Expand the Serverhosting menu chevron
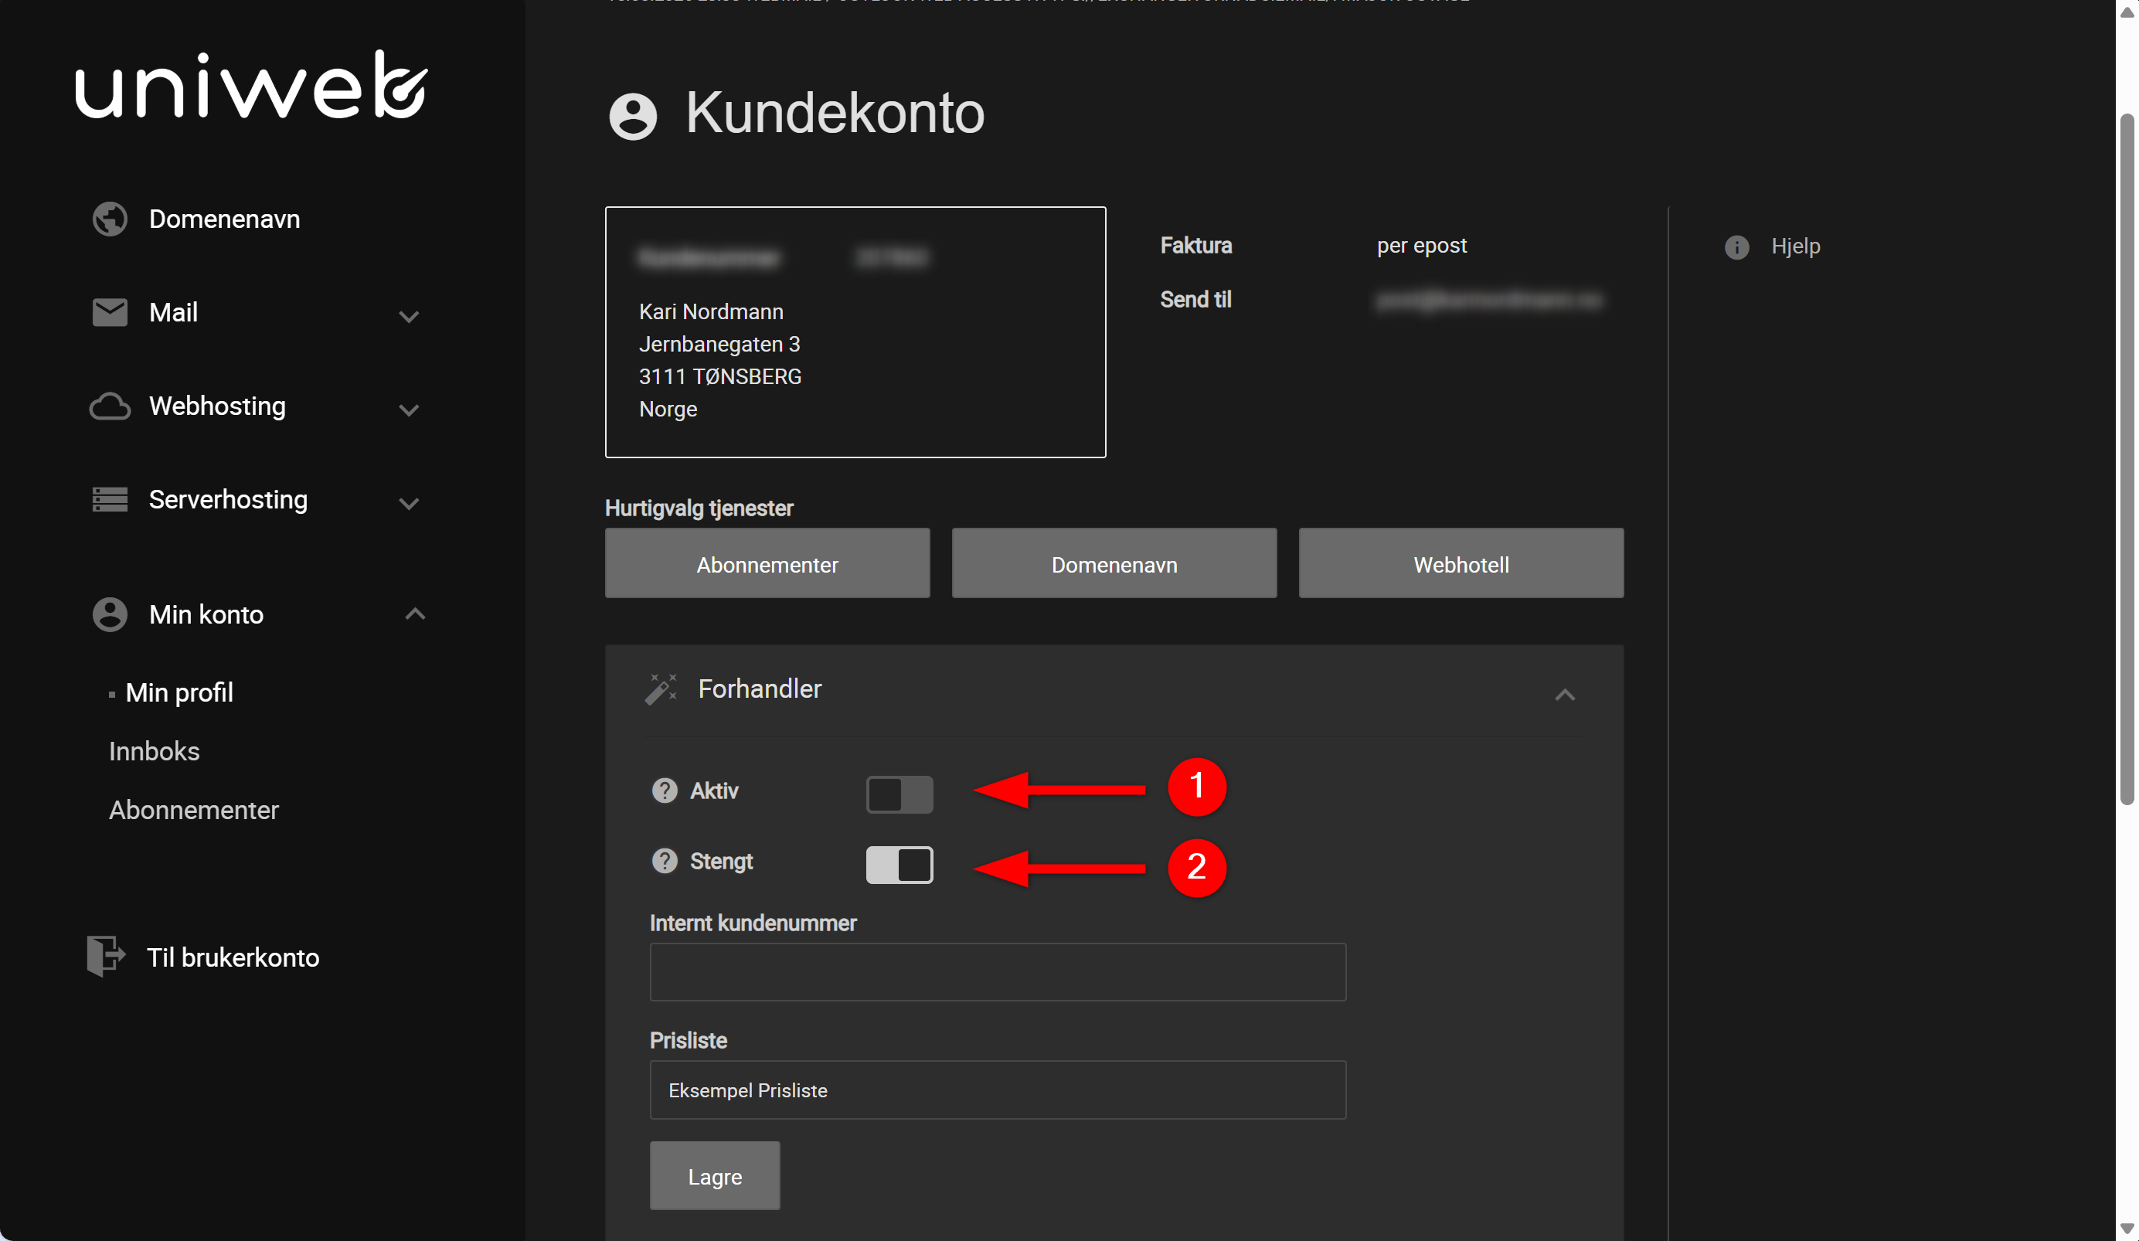 (408, 503)
